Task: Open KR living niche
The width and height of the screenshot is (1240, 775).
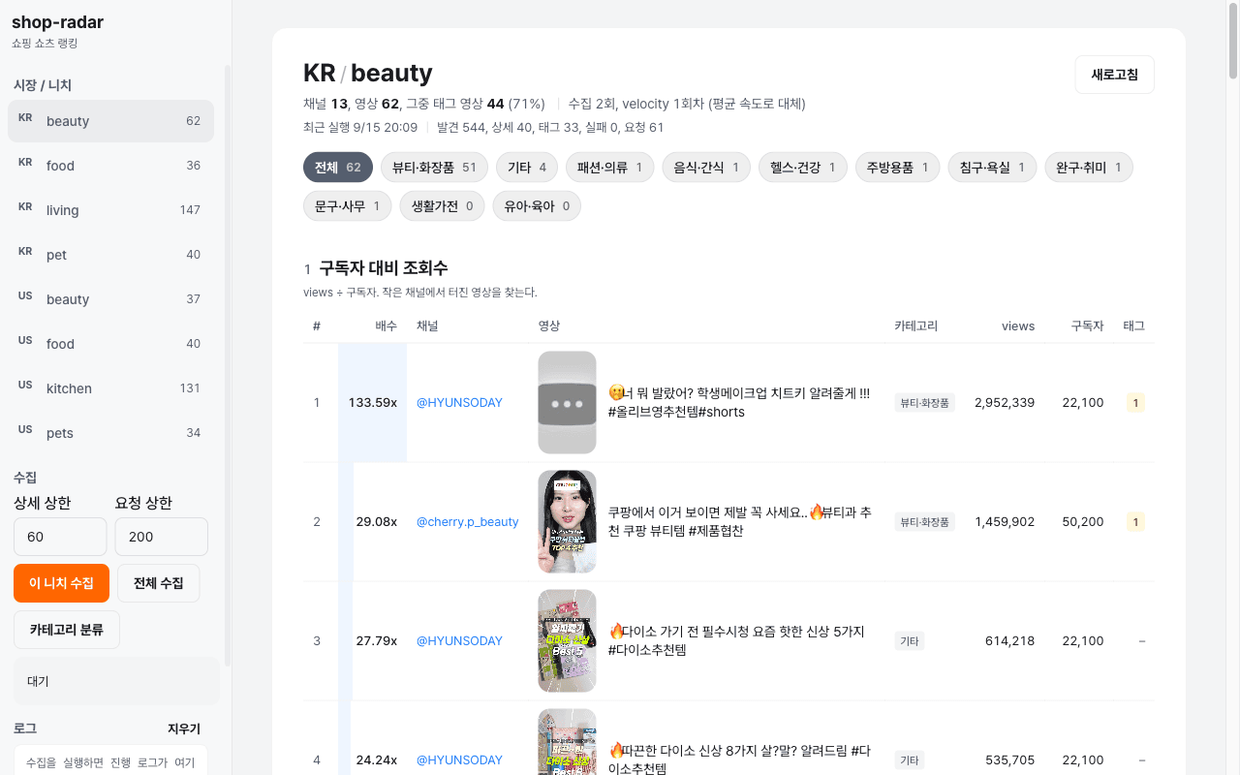Action: pos(110,210)
